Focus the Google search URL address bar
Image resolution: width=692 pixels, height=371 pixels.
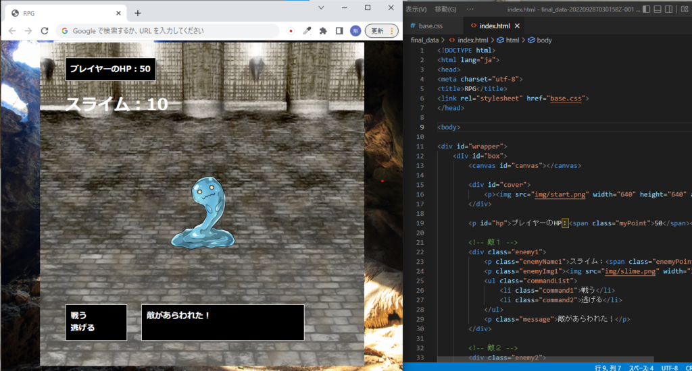pos(168,31)
